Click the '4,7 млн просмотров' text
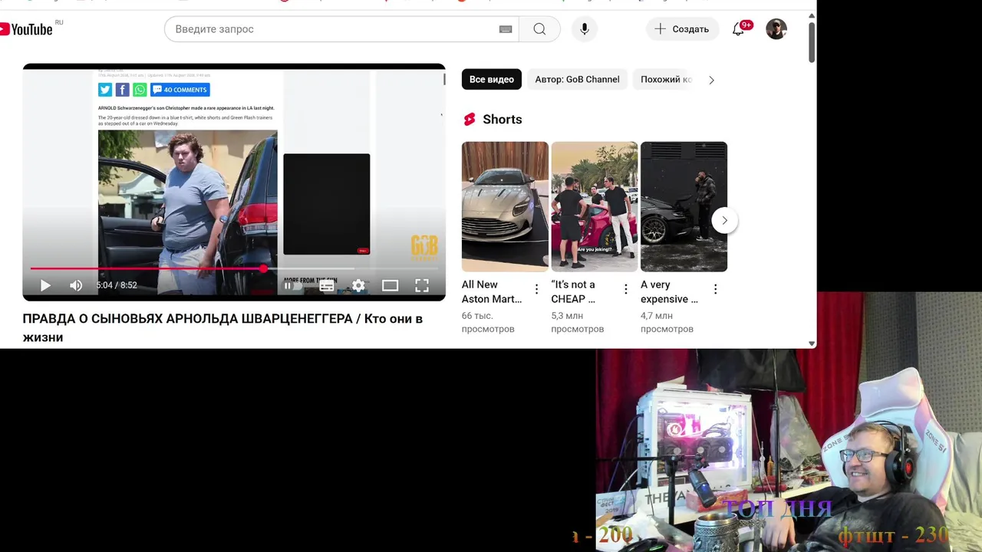The image size is (982, 552). (667, 322)
